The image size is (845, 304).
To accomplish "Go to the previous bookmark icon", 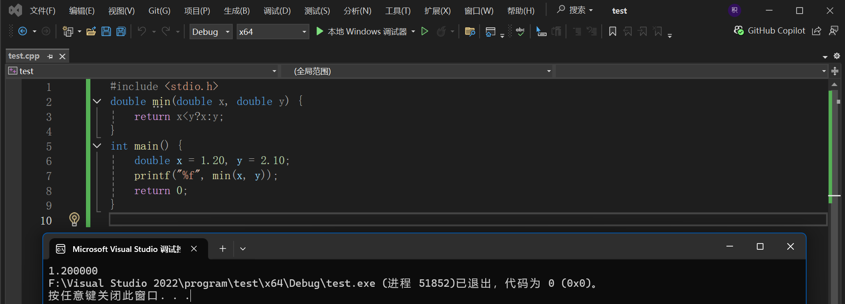I will (x=628, y=31).
